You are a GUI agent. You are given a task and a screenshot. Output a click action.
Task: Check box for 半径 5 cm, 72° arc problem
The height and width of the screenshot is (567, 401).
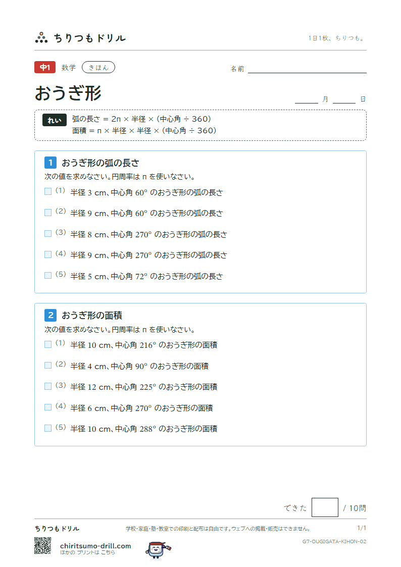[48, 275]
